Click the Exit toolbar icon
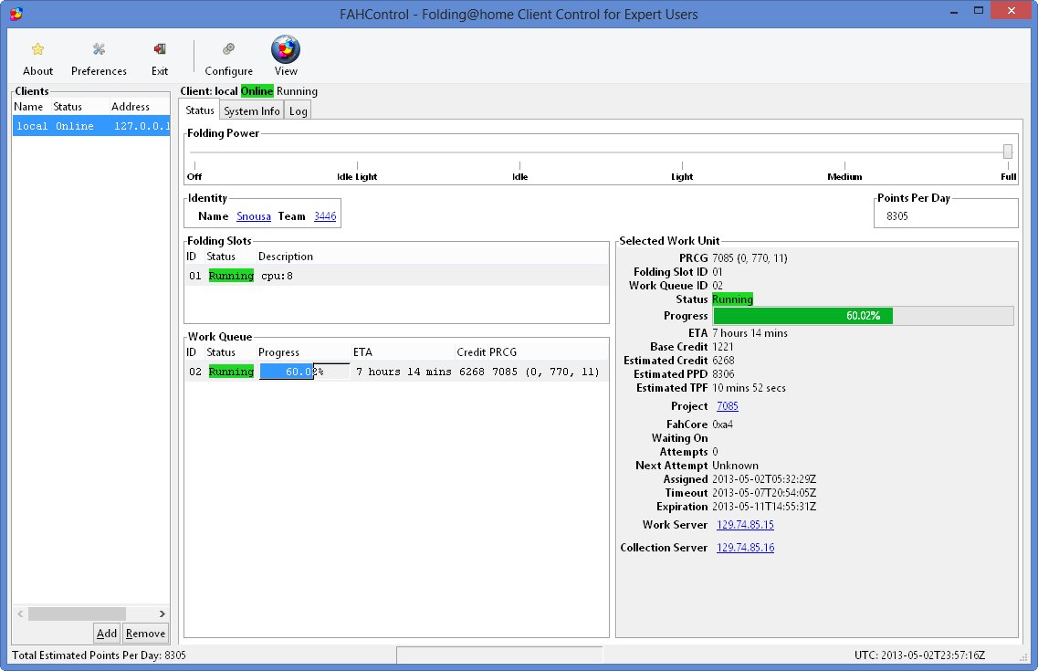This screenshot has height=671, width=1038. coord(160,49)
